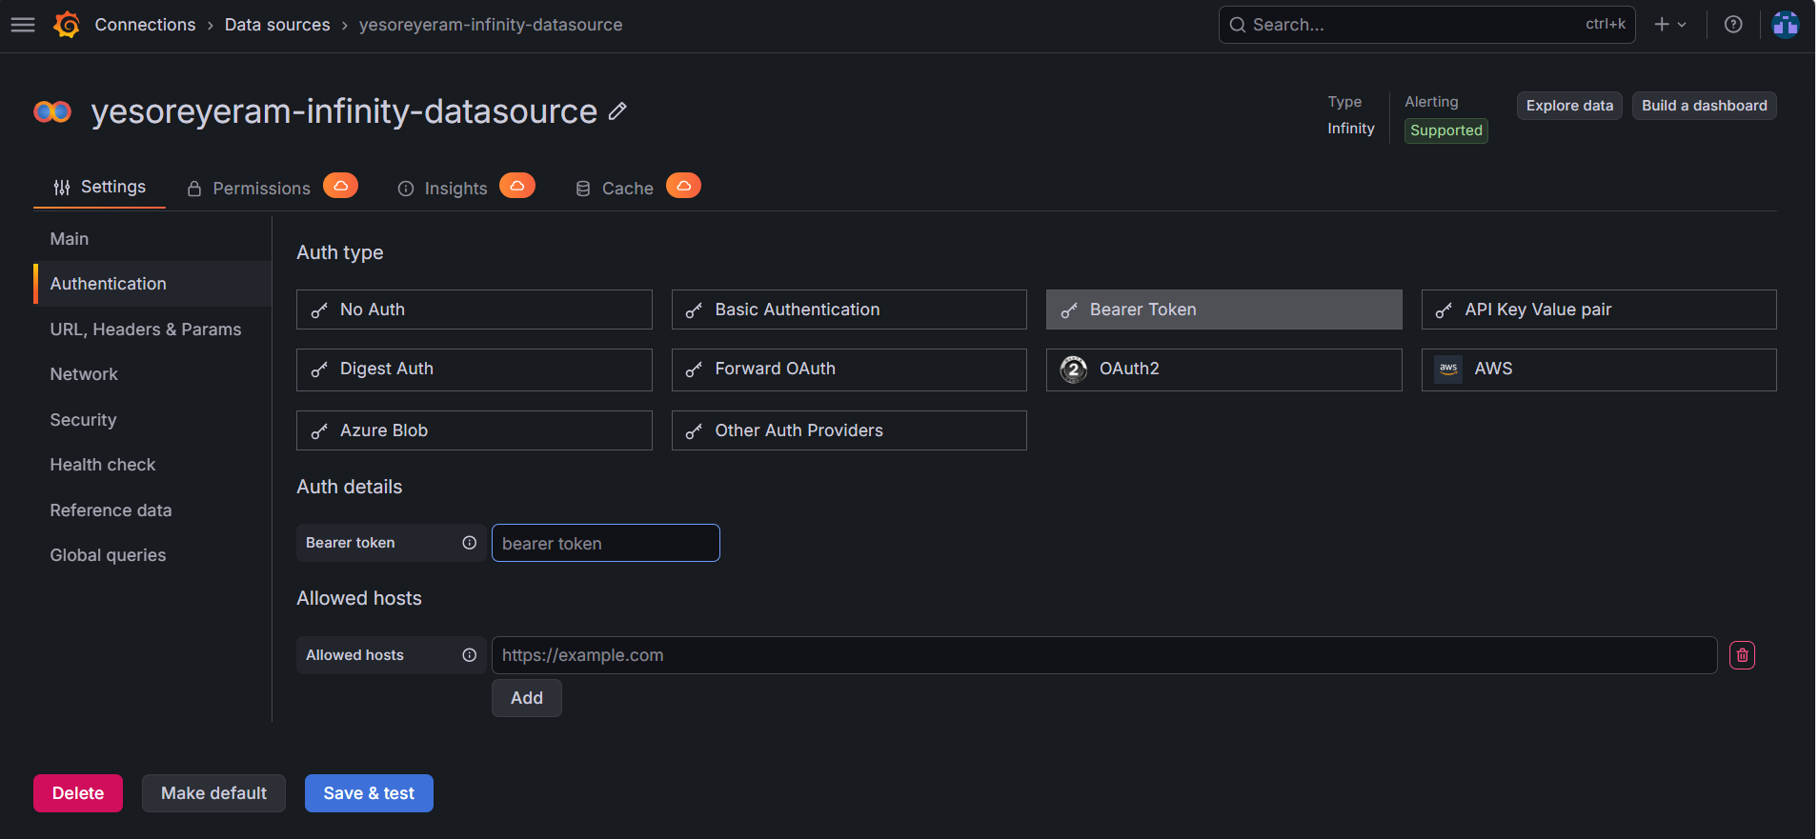This screenshot has width=1819, height=839.
Task: Click the Save & test button
Action: point(369,793)
